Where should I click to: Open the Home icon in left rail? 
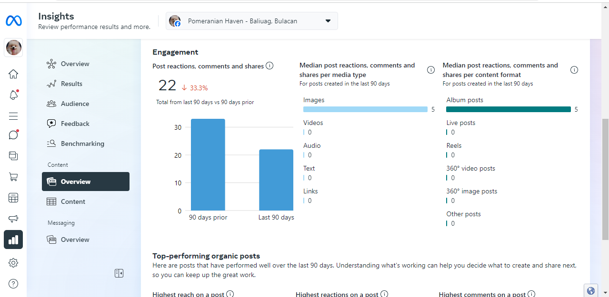point(13,74)
